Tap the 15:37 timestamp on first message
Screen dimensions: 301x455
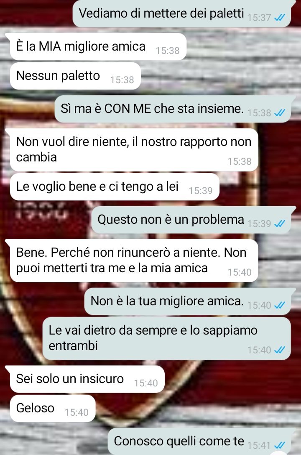(x=259, y=18)
